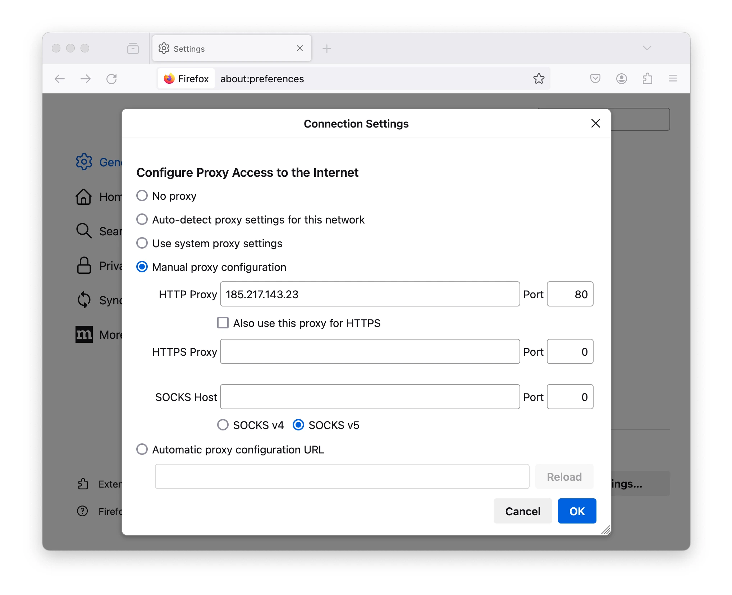Click the dialog resize grip corner

coord(606,530)
